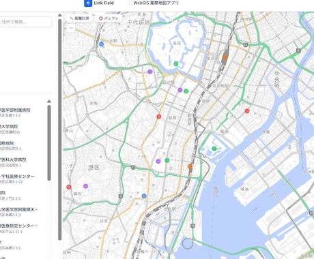This screenshot has height=259, width=314.
Task: Open the 学医学部附属病院 list entry
Action: click(x=23, y=112)
